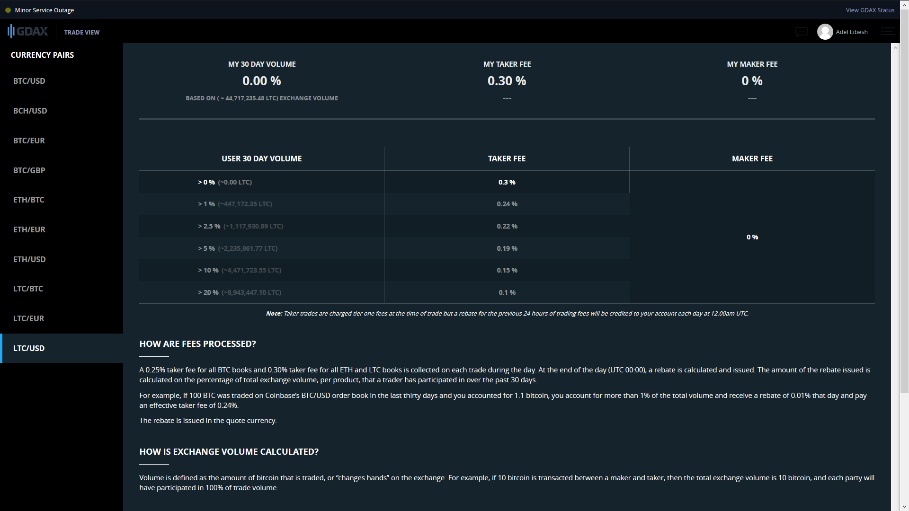The image size is (909, 511).
Task: Select the ETH/EUR currency pair
Action: point(62,229)
